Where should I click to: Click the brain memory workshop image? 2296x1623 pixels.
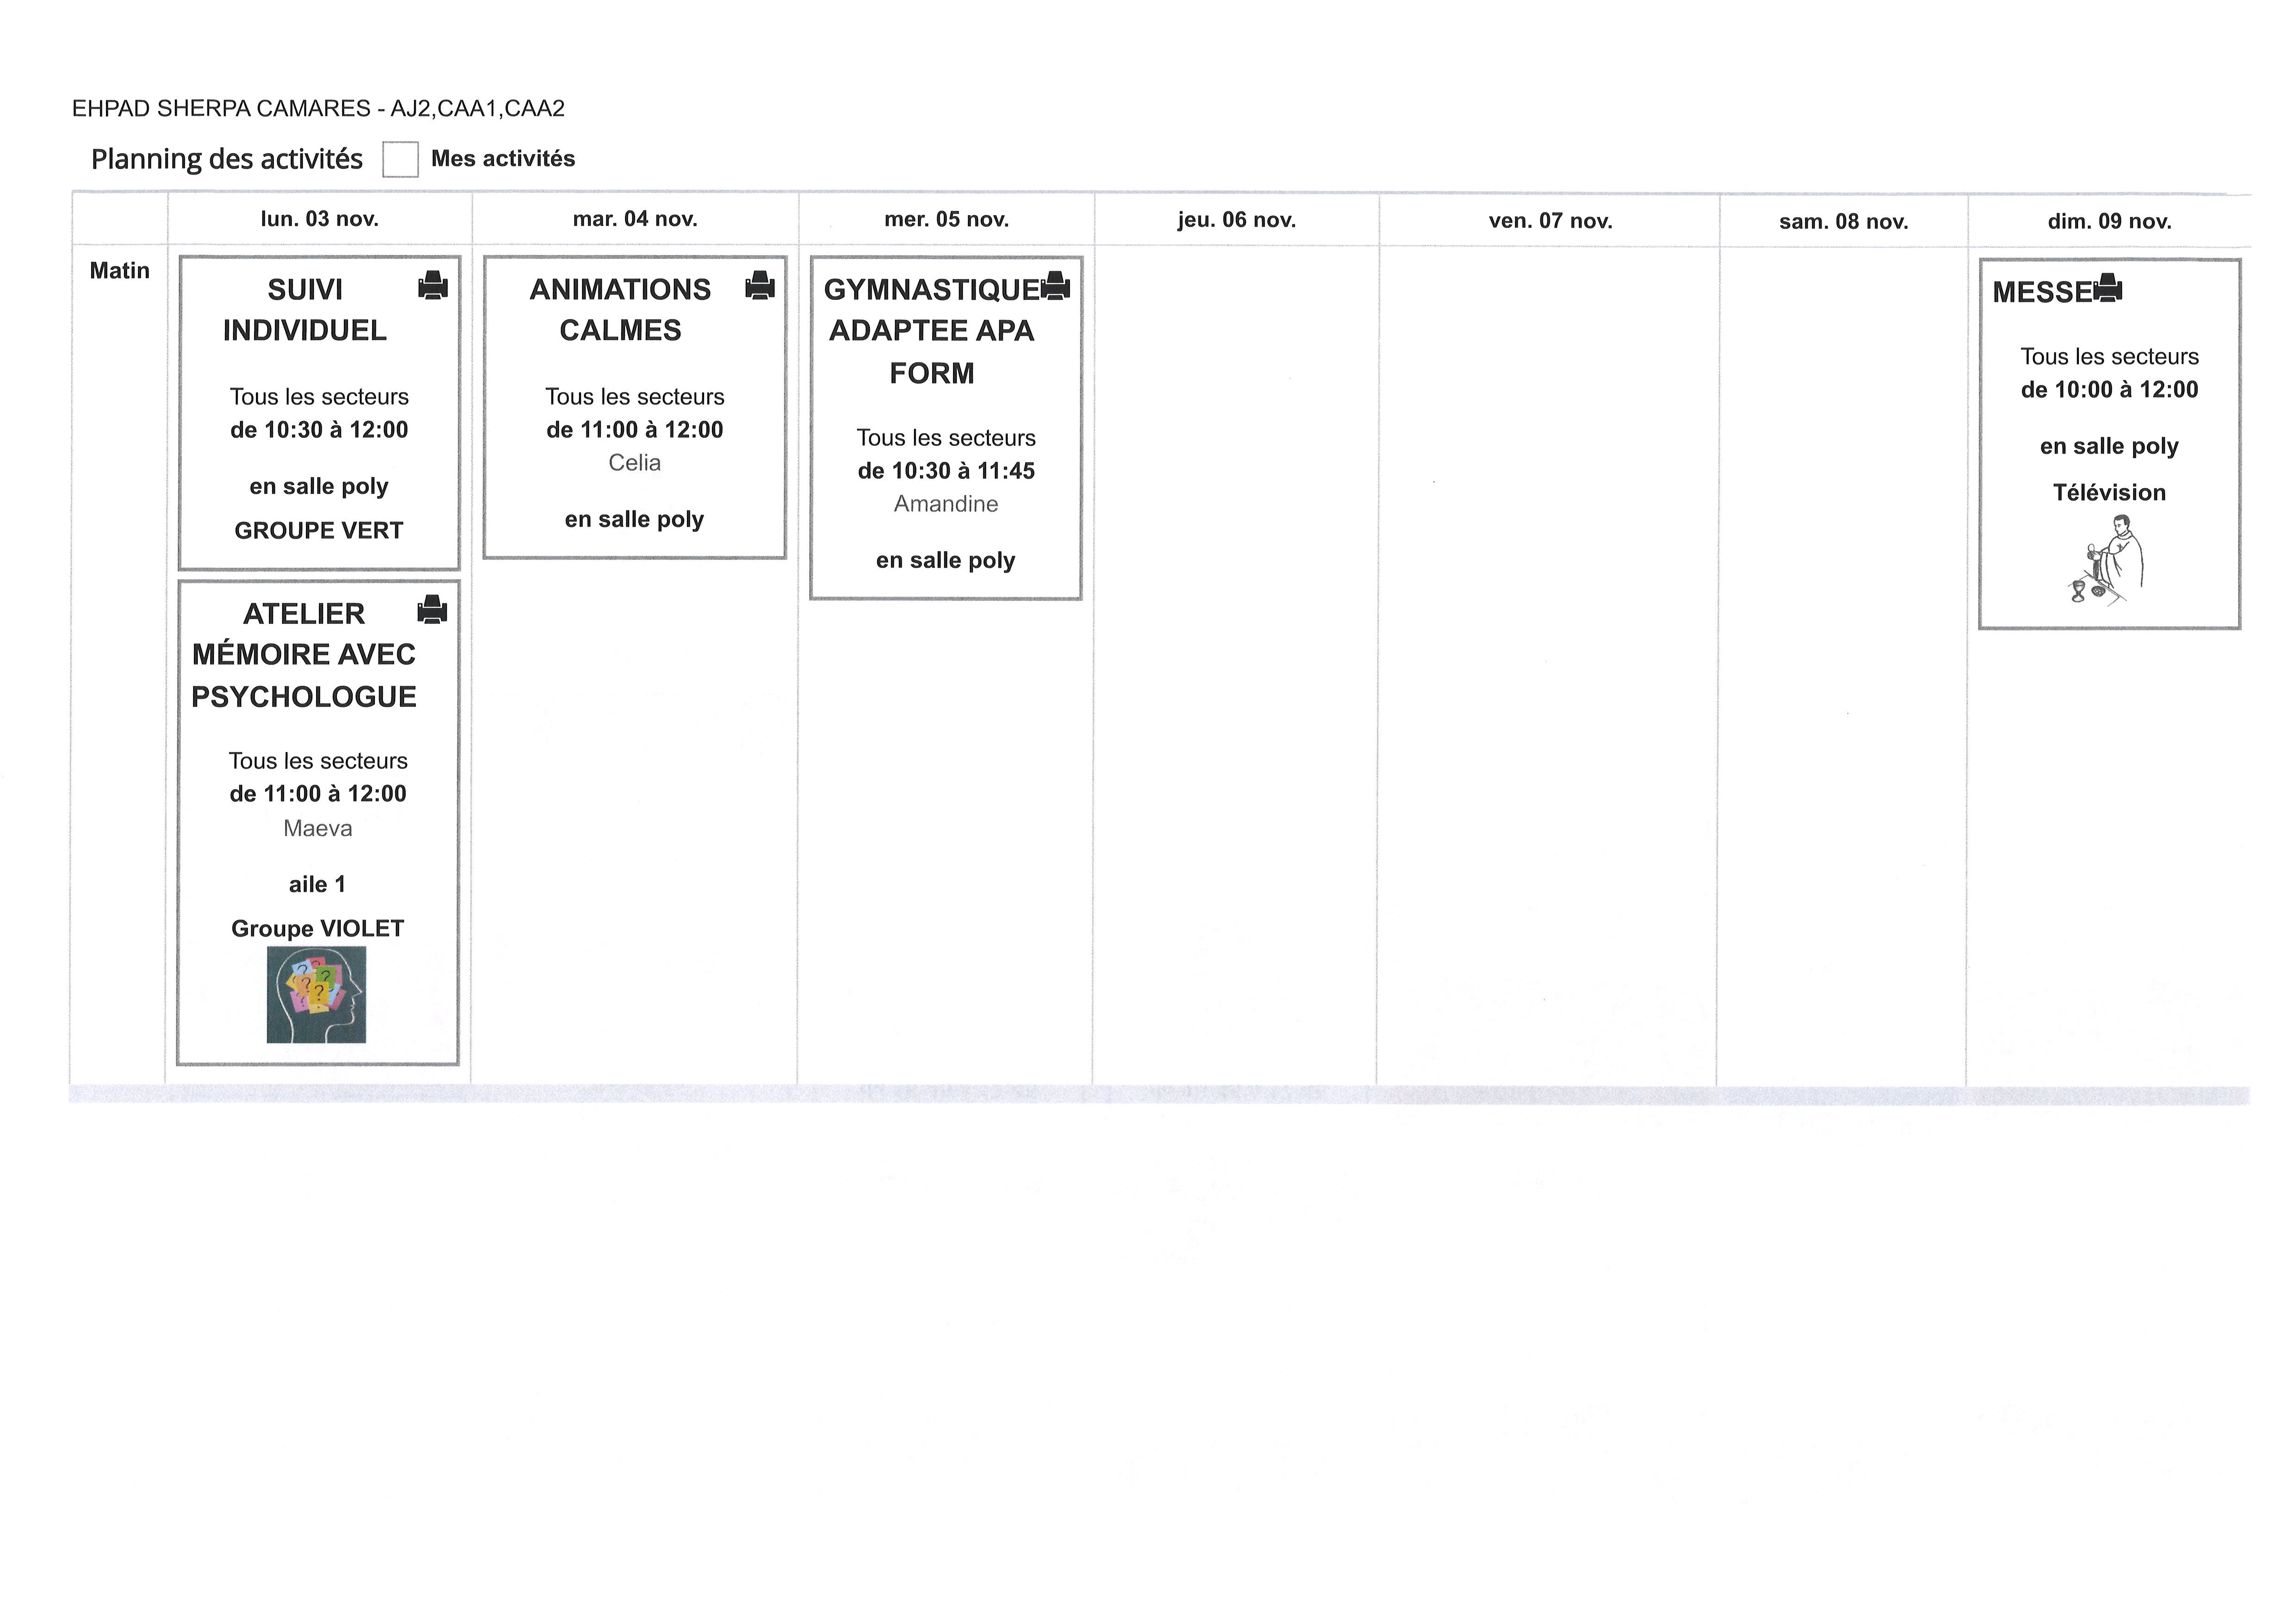coord(316,995)
